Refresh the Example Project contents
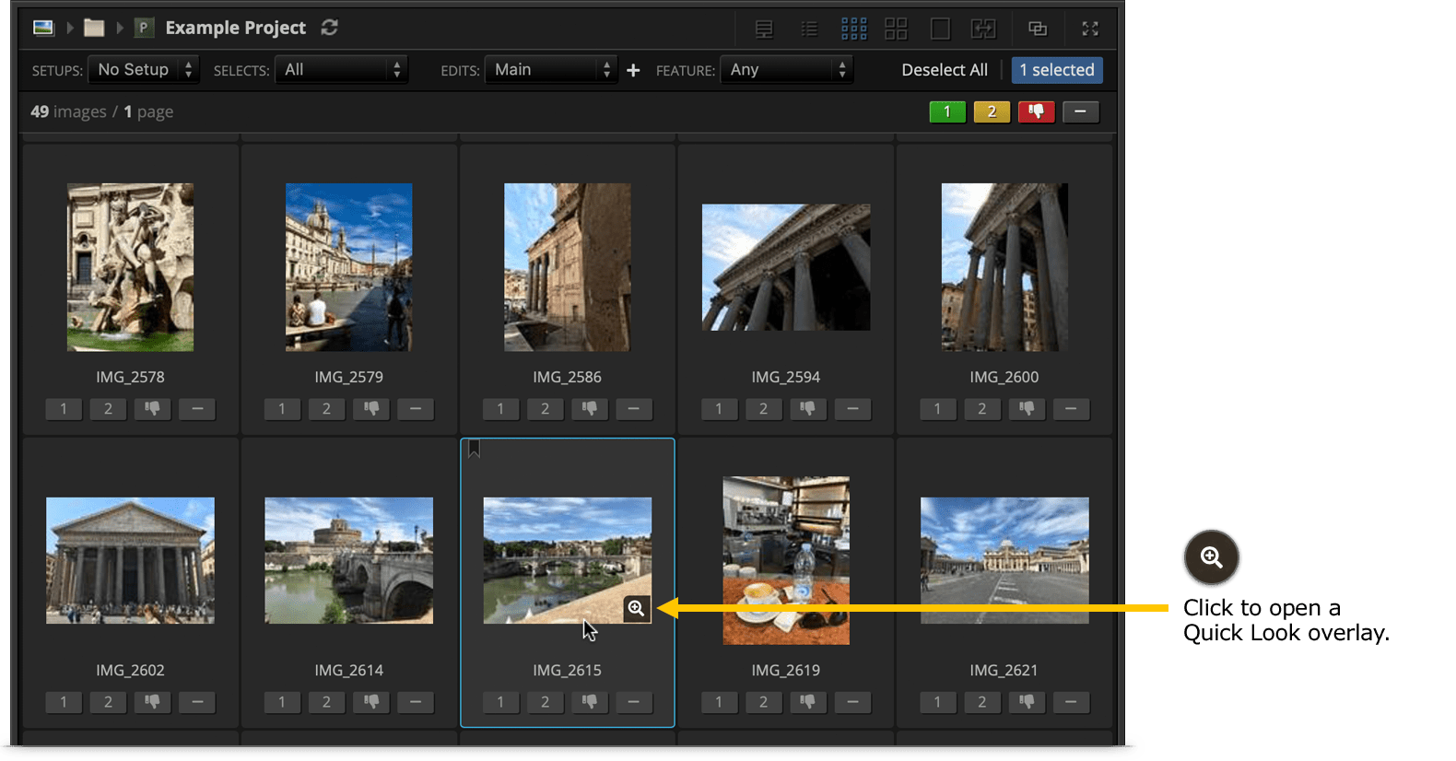The width and height of the screenshot is (1456, 761). pos(329,28)
